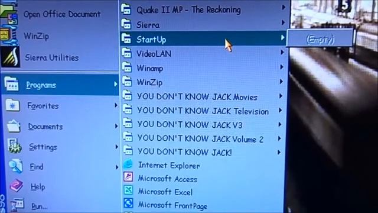Expand the StartUp submenu arrow

pos(283,38)
